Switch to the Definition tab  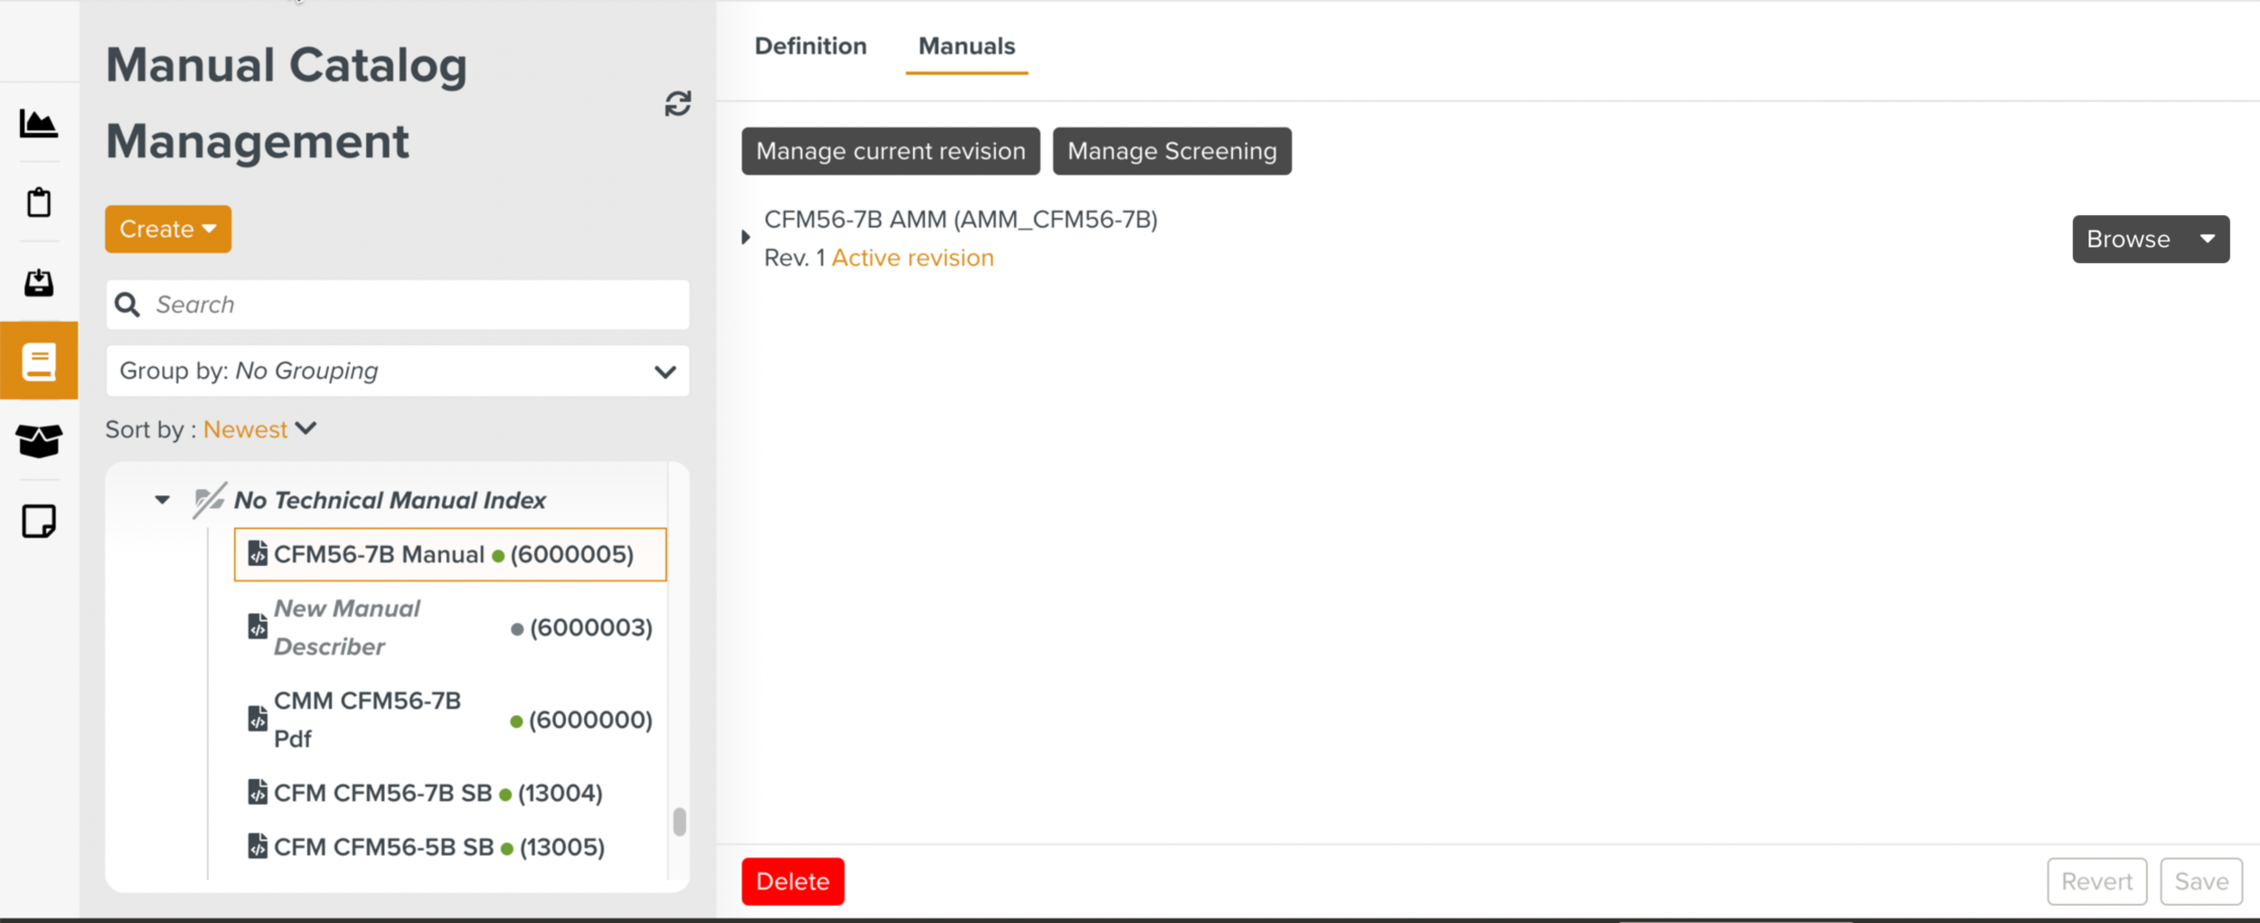tap(810, 46)
